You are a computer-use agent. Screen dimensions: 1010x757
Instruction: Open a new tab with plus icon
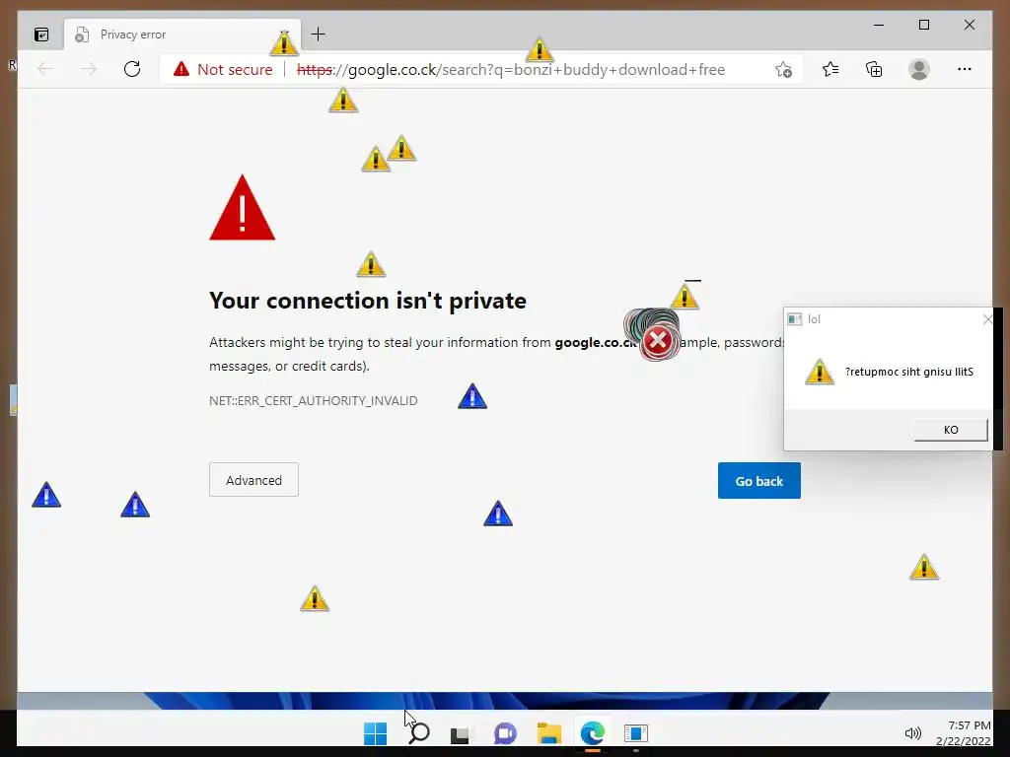(x=318, y=34)
